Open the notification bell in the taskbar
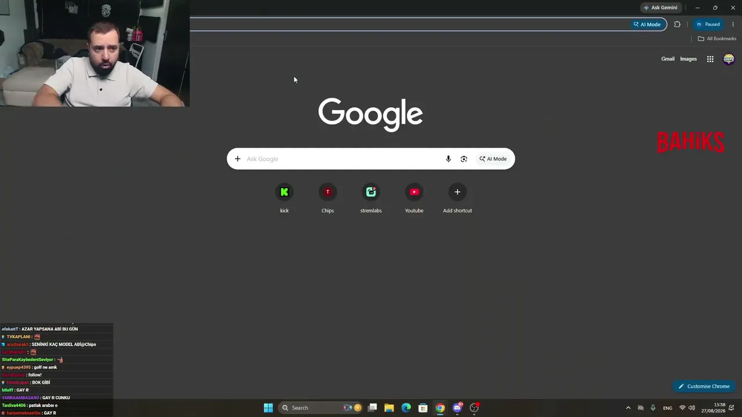The image size is (742, 417). (732, 408)
